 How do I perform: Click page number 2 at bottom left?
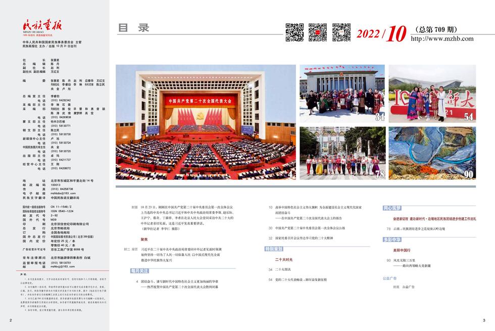click(x=11, y=320)
